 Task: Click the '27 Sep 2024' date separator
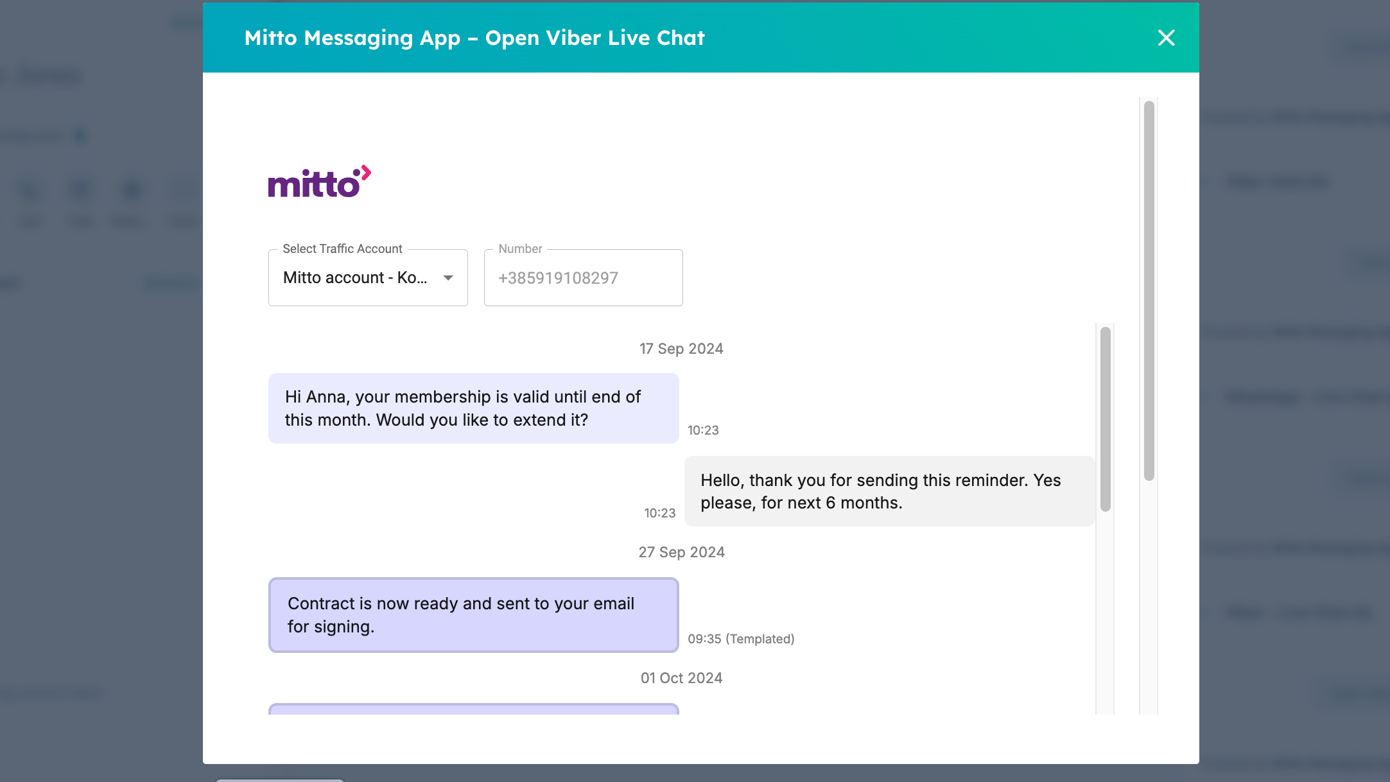(x=681, y=552)
